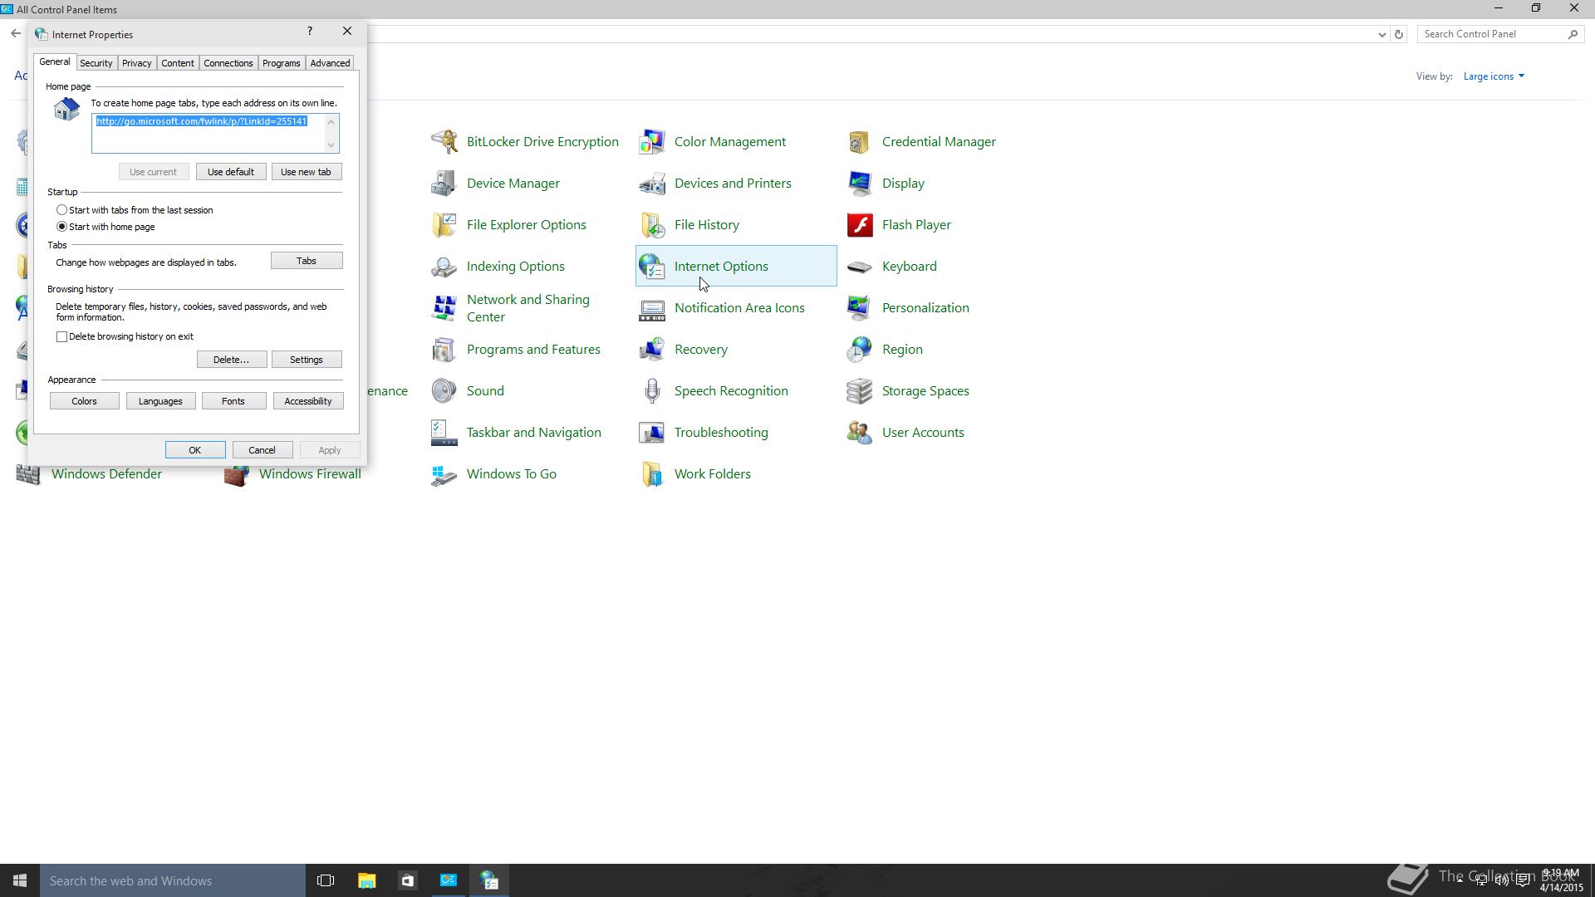
Task: Open BitLocker Drive Encryption icon
Action: tap(444, 141)
